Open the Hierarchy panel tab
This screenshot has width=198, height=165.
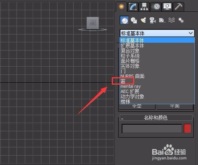144,7
